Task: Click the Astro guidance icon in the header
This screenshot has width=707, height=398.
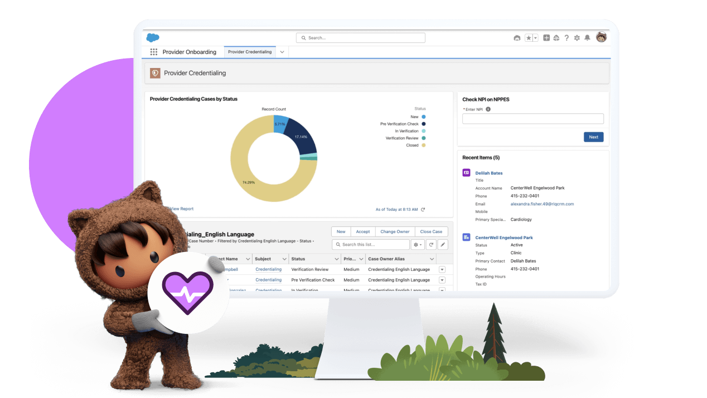Action: [517, 38]
